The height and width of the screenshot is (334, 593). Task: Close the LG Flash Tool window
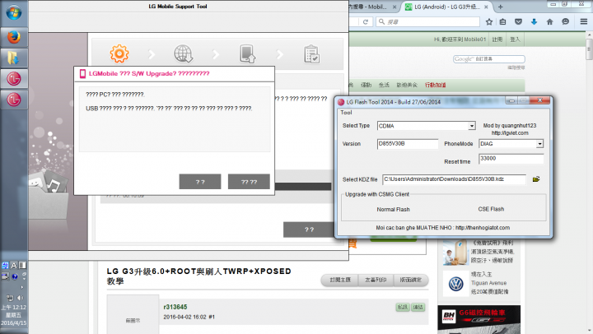(539, 100)
